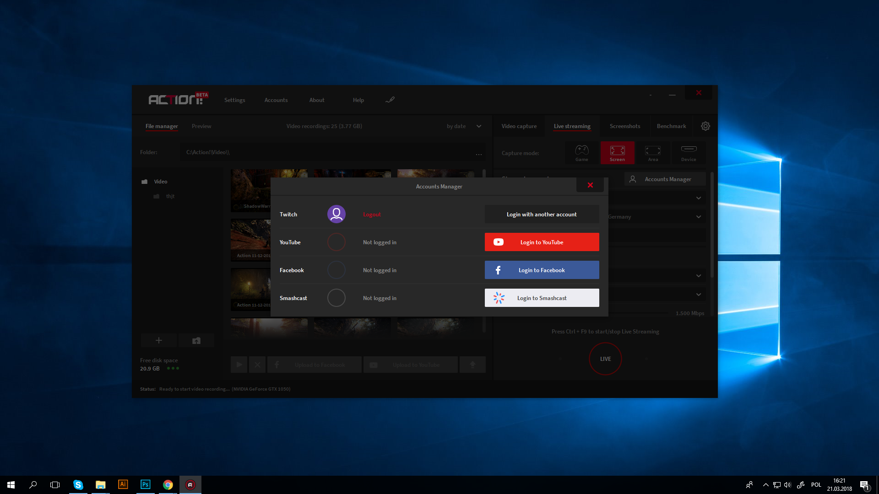Image resolution: width=879 pixels, height=494 pixels.
Task: Click the Action! app taskbar icon
Action: coord(190,485)
